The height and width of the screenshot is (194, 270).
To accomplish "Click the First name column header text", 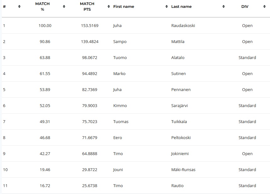I will click(124, 7).
